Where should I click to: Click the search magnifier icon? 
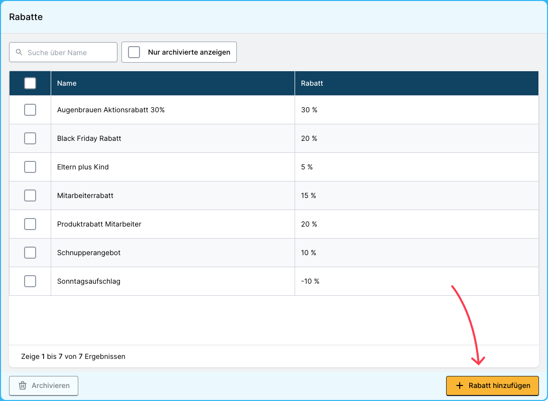point(19,52)
